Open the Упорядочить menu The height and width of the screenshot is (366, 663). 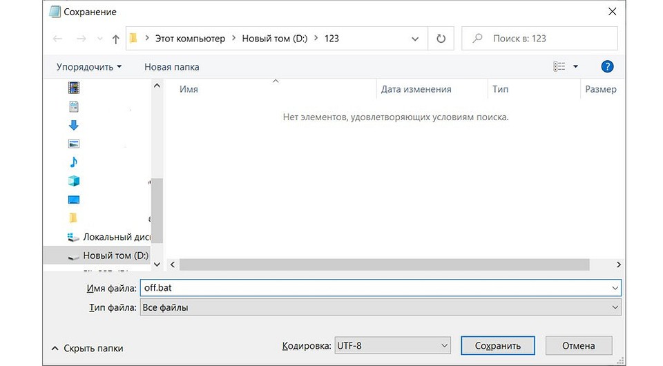click(89, 67)
